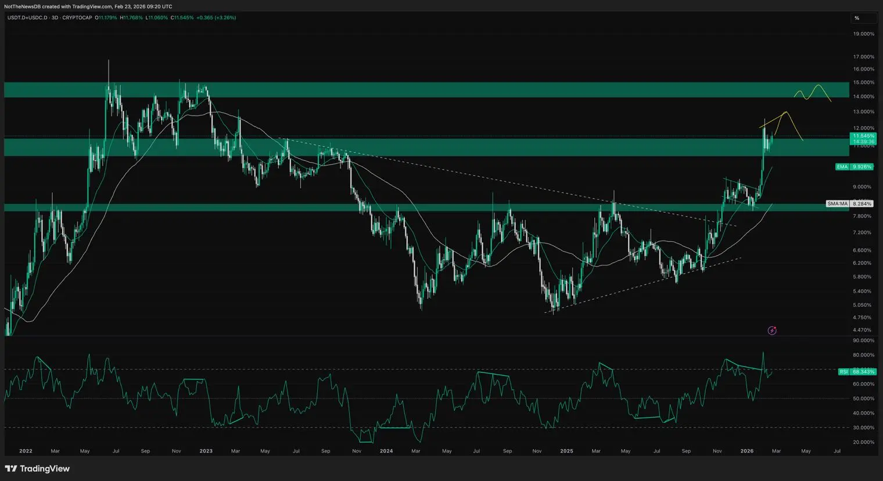Click the 2025 time axis label
Image resolution: width=883 pixels, height=481 pixels.
point(566,451)
